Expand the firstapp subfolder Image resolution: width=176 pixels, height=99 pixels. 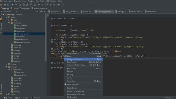click(6, 64)
